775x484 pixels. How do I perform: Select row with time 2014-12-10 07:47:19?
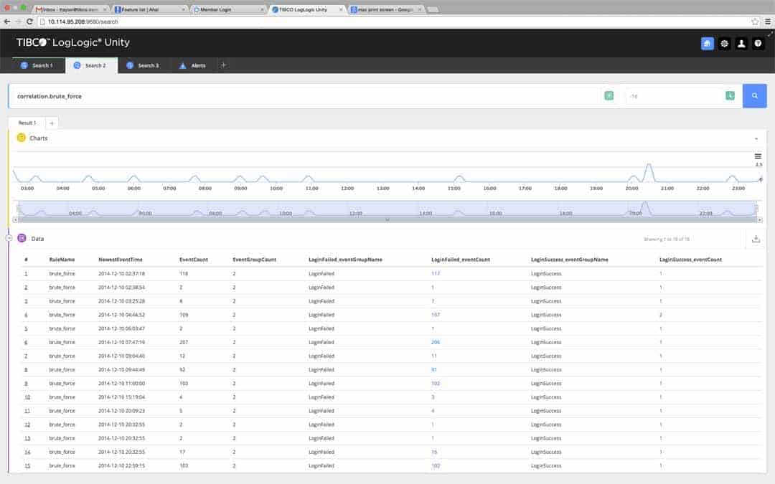coord(390,342)
